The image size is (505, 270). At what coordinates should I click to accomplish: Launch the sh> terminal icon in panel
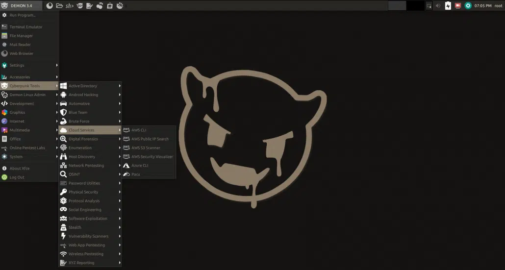[x=70, y=5]
